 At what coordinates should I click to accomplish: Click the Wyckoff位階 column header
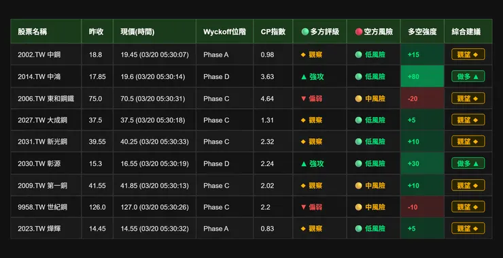(225, 31)
